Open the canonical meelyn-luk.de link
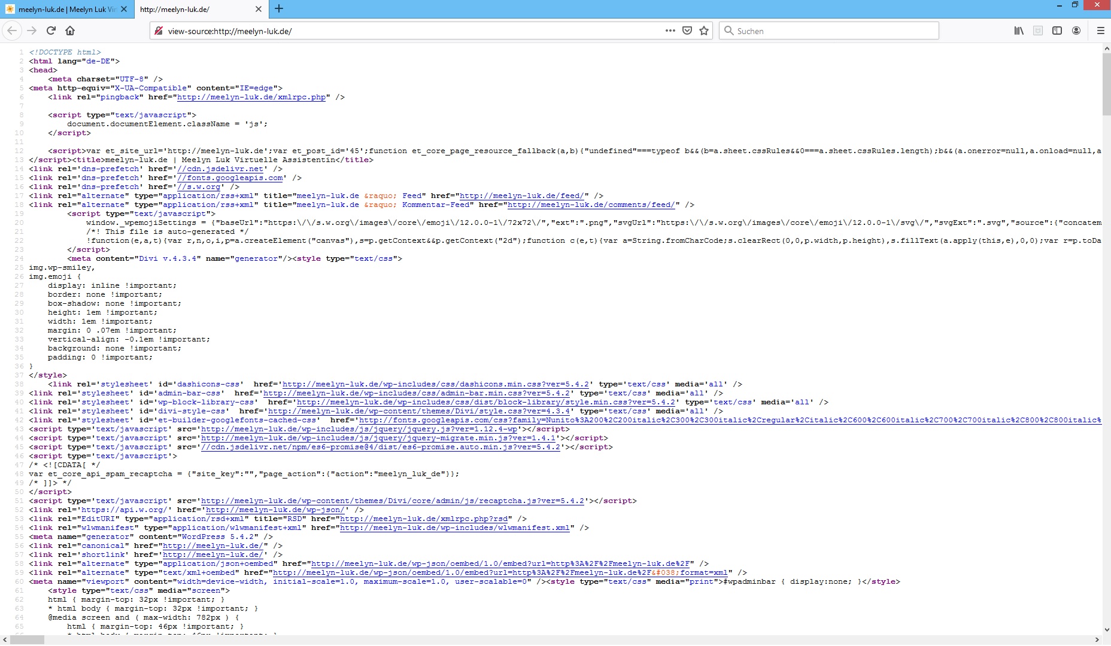The width and height of the screenshot is (1111, 646). [213, 546]
